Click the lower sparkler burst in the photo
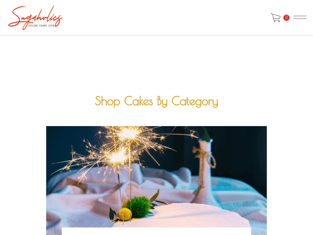The width and height of the screenshot is (313, 235). coord(118,157)
